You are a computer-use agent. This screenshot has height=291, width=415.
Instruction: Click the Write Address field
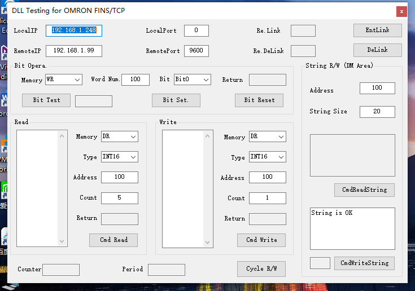click(268, 177)
